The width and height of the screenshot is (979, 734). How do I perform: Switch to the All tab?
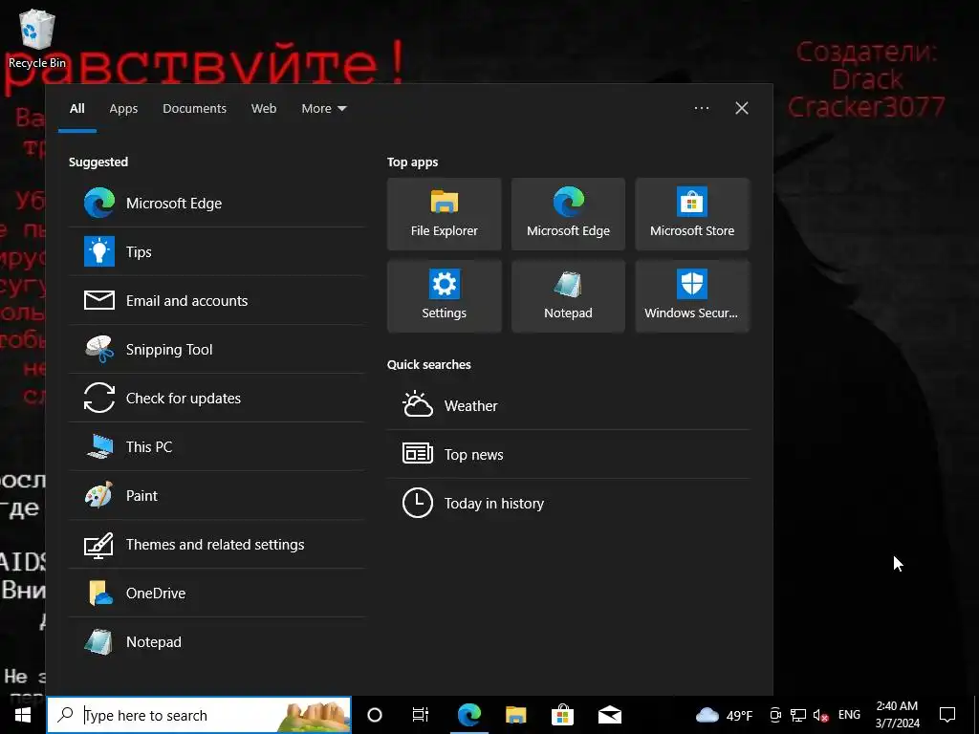point(77,109)
